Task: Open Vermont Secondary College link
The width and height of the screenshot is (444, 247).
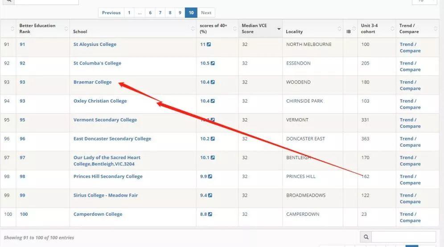Action: coord(105,120)
